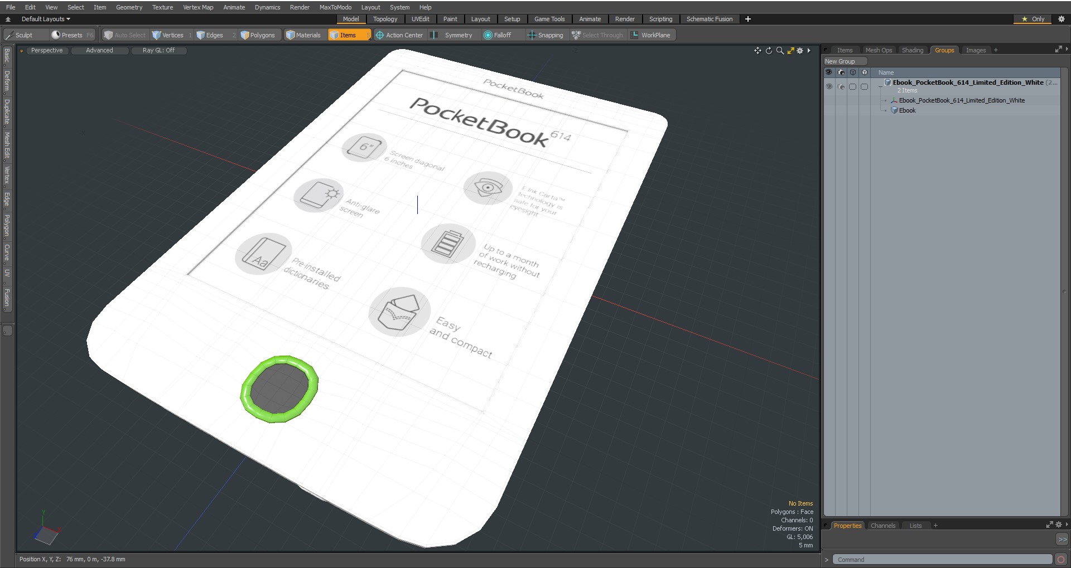Image resolution: width=1071 pixels, height=568 pixels.
Task: Open the Perspective view type dropdown
Action: point(47,50)
